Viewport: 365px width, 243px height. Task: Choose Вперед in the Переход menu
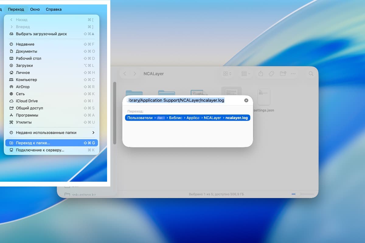click(x=52, y=27)
